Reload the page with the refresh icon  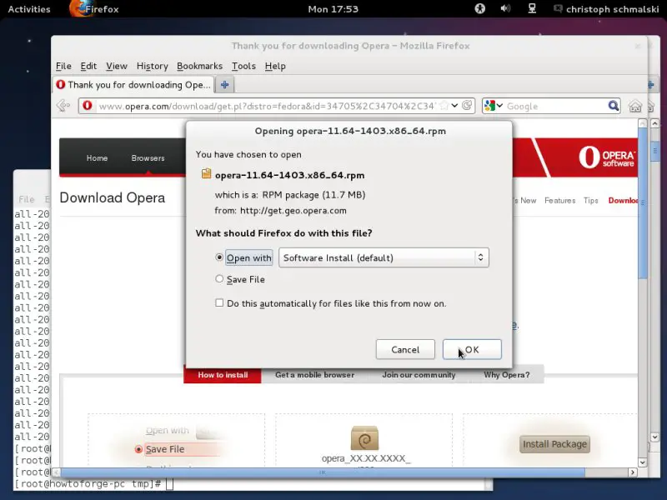pyautogui.click(x=467, y=106)
